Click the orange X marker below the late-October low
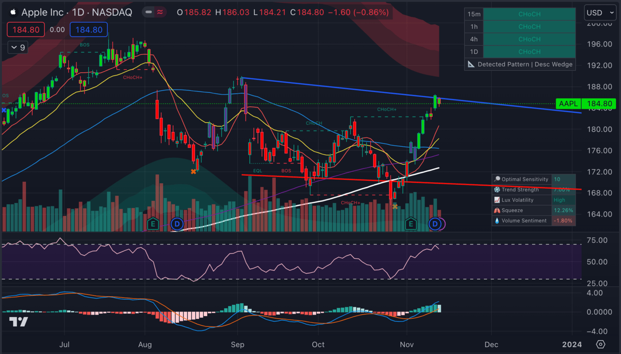The width and height of the screenshot is (621, 354). pos(395,207)
